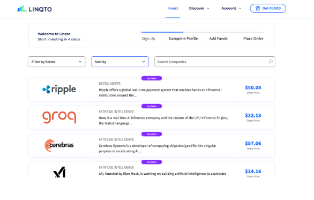Viewport: 314px width, 200px height.
Task: Go to the Add Funds step
Action: pyautogui.click(x=218, y=39)
